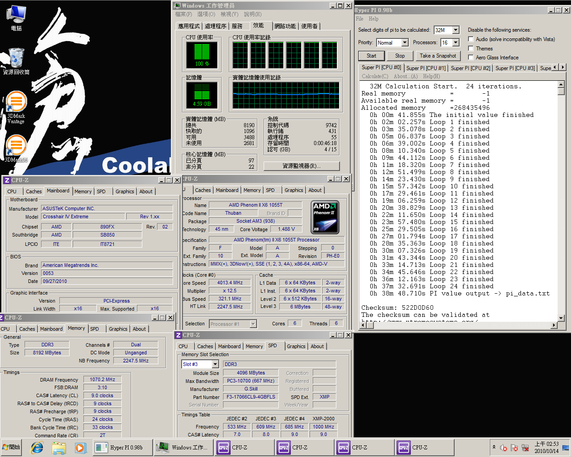Click Hyper PI horizontal scrollbar right arrow
The width and height of the screenshot is (571, 457).
tap(554, 325)
